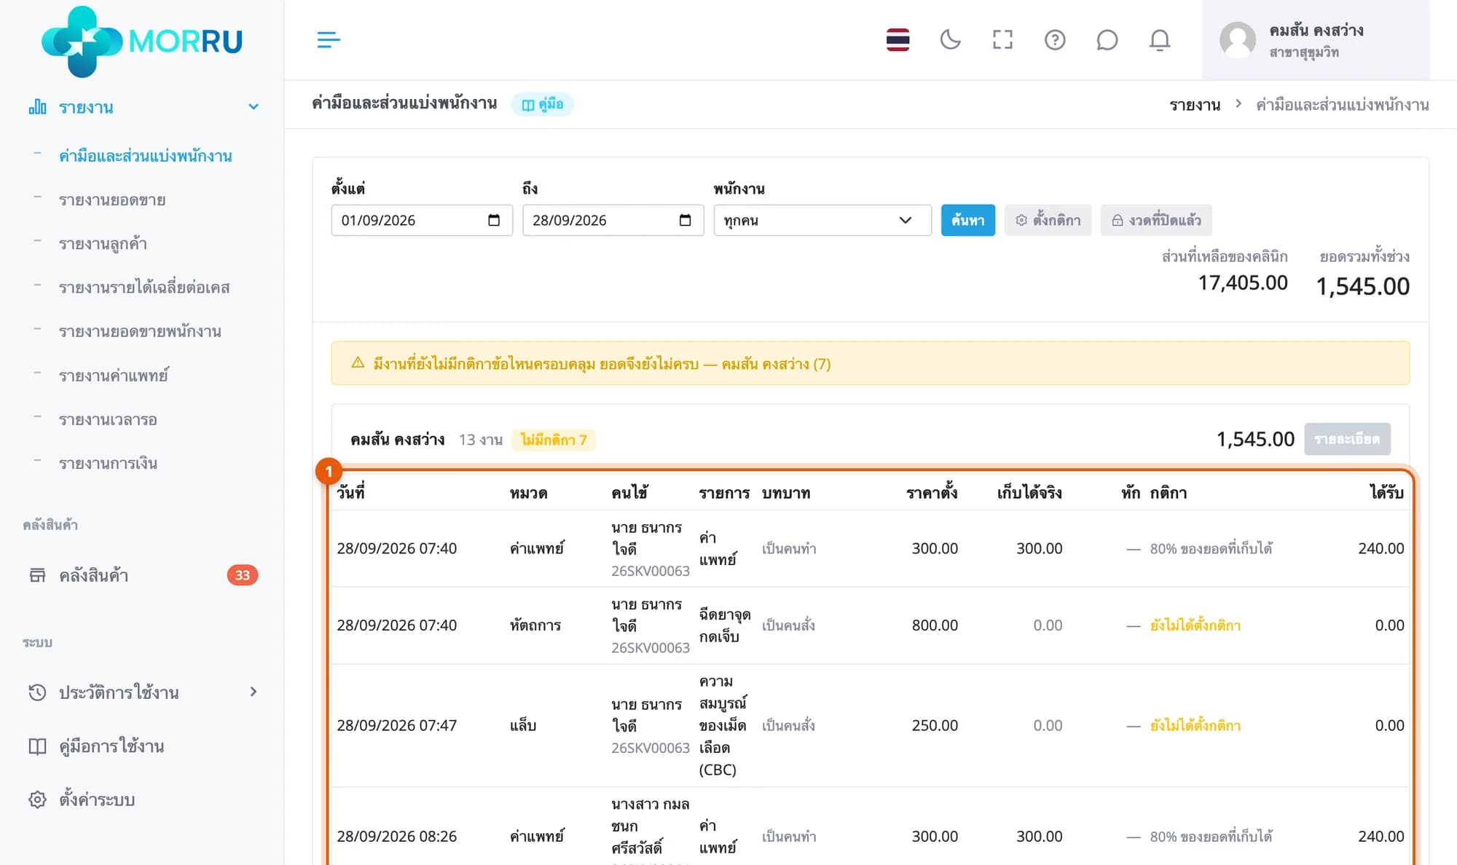Collapse the รายงาน sidebar menu chevron
Image resolution: width=1457 pixels, height=865 pixels.
[254, 107]
